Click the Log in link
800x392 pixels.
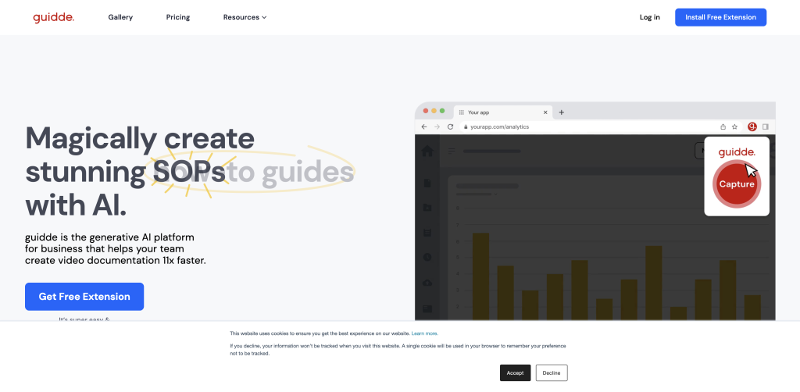649,17
